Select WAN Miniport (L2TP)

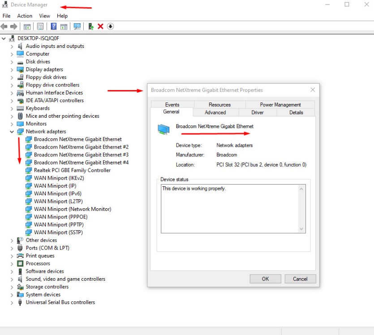58,202
